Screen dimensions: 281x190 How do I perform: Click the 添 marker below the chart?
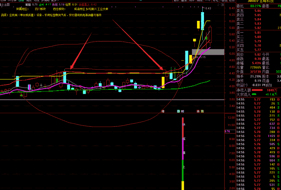coord(198,111)
